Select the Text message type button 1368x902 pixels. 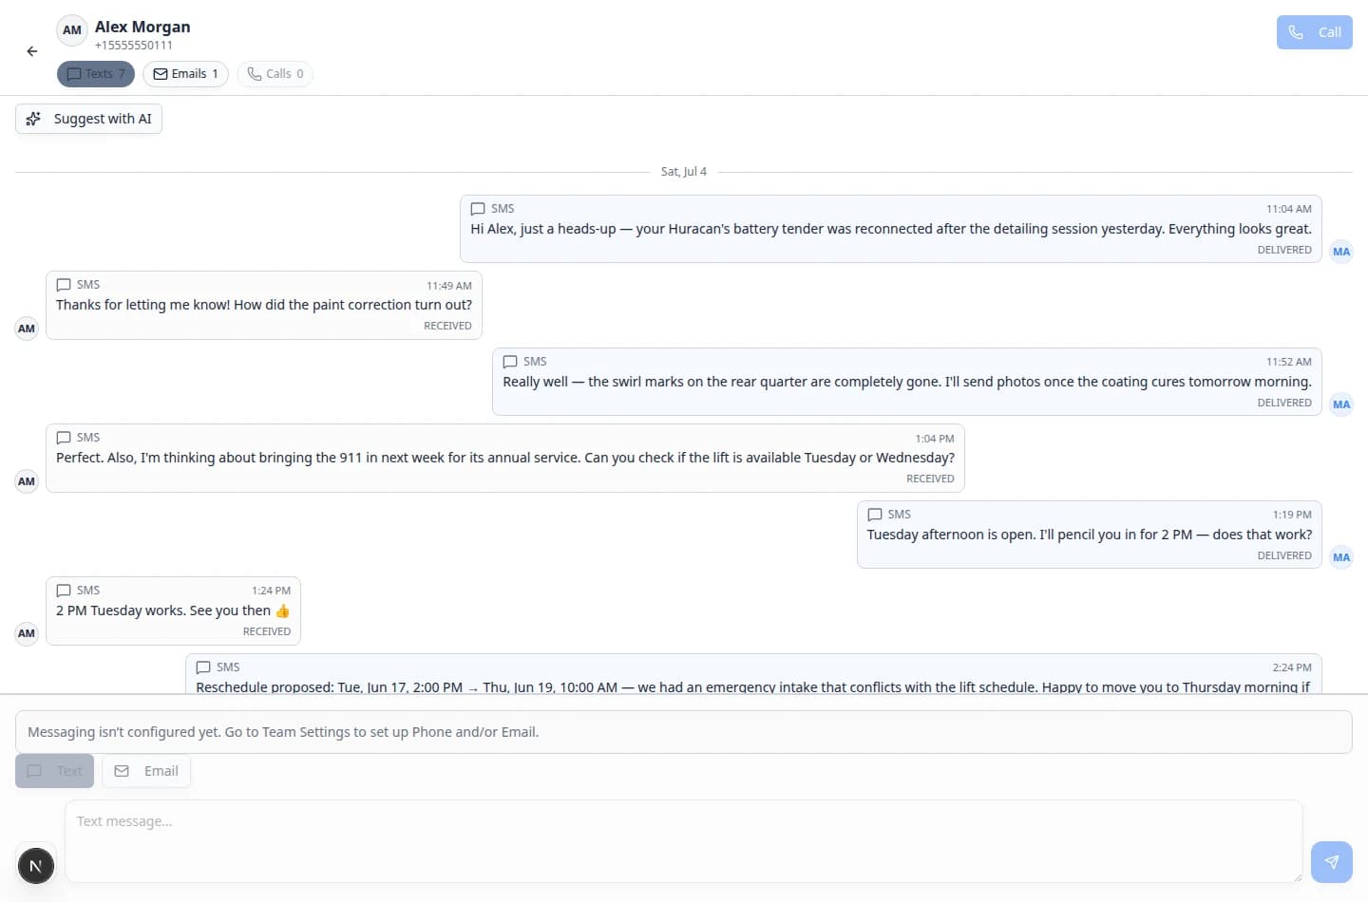[55, 771]
